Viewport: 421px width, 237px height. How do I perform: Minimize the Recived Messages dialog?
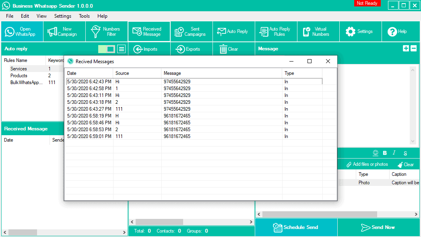(291, 61)
